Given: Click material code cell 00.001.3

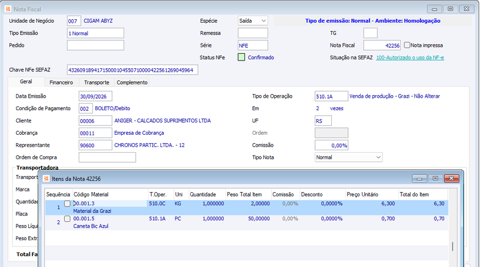Looking at the screenshot, I should click(110, 204).
